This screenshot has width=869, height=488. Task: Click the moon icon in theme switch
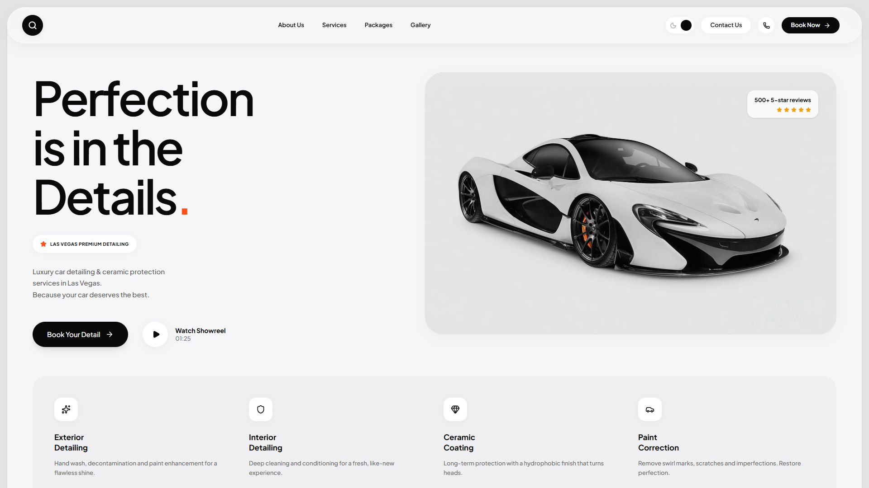point(673,25)
